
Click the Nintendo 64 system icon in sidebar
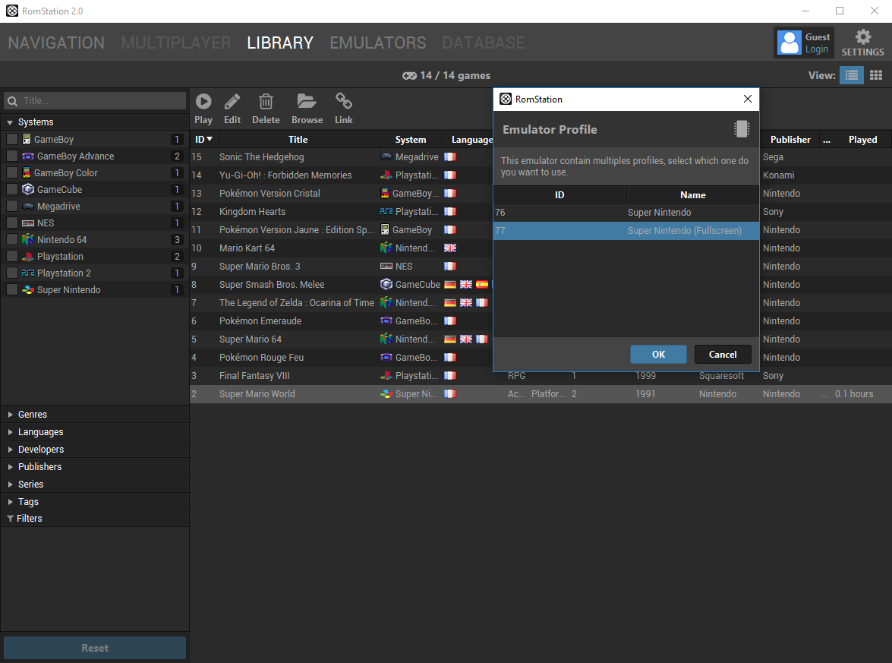(28, 239)
